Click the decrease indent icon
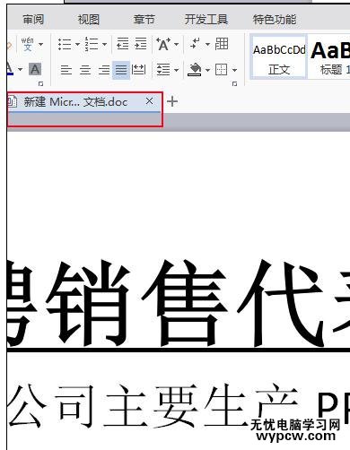This screenshot has height=450, width=350. tap(123, 44)
